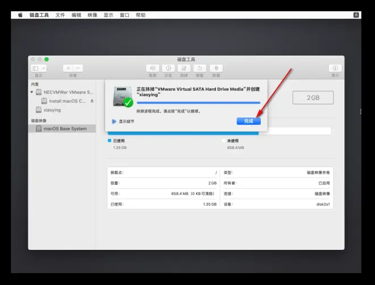The width and height of the screenshot is (375, 285).
Task: Open the 窗口 menu
Action: pyautogui.click(x=124, y=15)
